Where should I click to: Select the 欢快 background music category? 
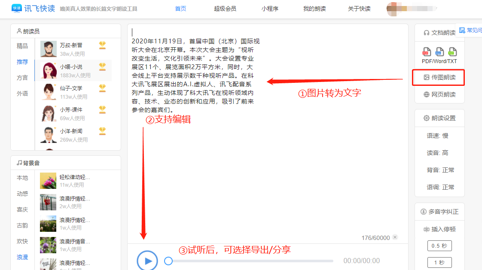[x=22, y=241]
